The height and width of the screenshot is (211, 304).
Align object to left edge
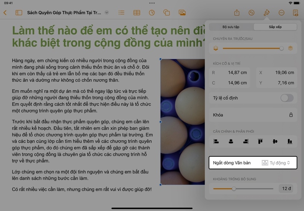tap(216, 141)
